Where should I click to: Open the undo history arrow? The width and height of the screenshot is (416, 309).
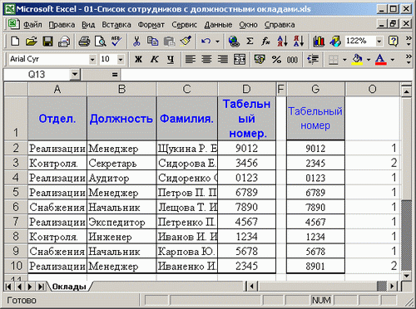pyautogui.click(x=217, y=42)
